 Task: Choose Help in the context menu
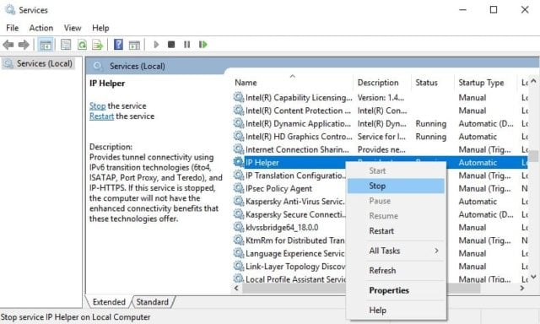tap(396, 310)
